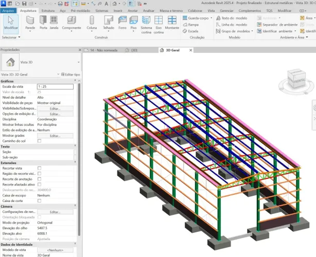Click the Guarda-corpo railing tool
The height and width of the screenshot is (257, 316).
(x=196, y=18)
